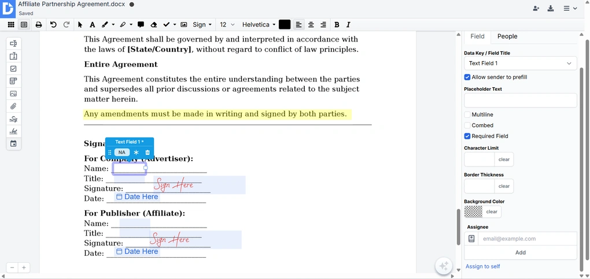Align text left
This screenshot has width=590, height=279.
(298, 24)
